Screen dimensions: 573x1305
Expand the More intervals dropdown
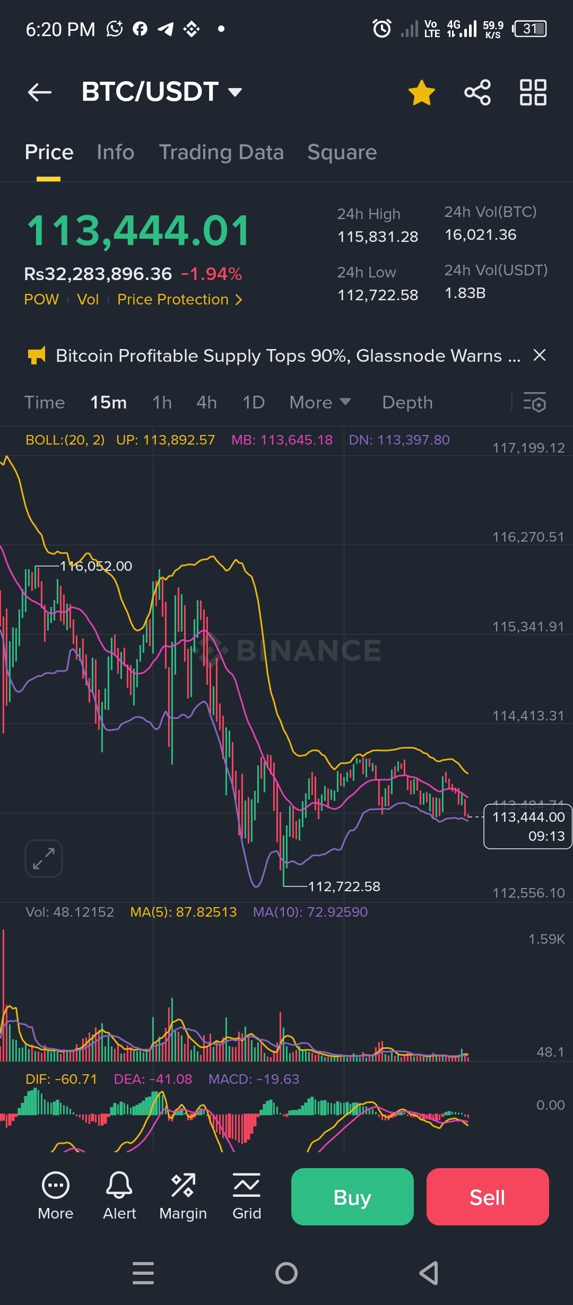[x=320, y=403]
